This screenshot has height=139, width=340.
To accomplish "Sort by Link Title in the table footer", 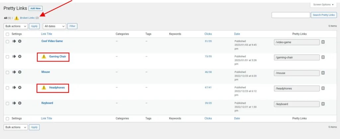I will (x=46, y=118).
